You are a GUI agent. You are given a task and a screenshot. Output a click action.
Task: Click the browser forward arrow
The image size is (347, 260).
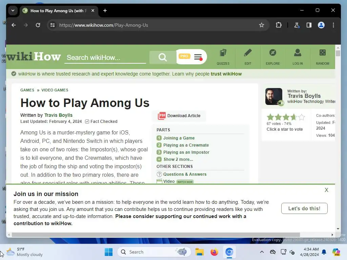point(26,25)
